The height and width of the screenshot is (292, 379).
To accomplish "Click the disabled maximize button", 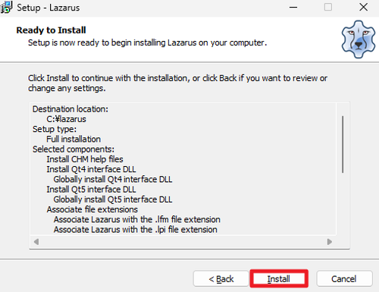I will click(x=328, y=7).
